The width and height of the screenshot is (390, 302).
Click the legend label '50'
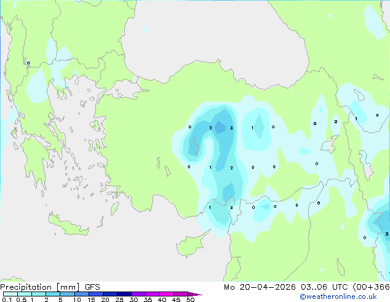coord(190,300)
